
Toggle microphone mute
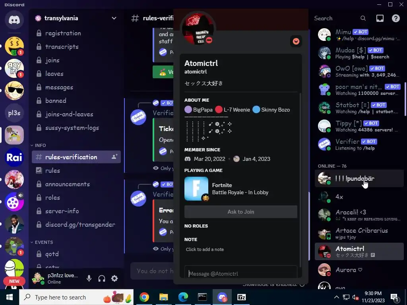point(89,278)
